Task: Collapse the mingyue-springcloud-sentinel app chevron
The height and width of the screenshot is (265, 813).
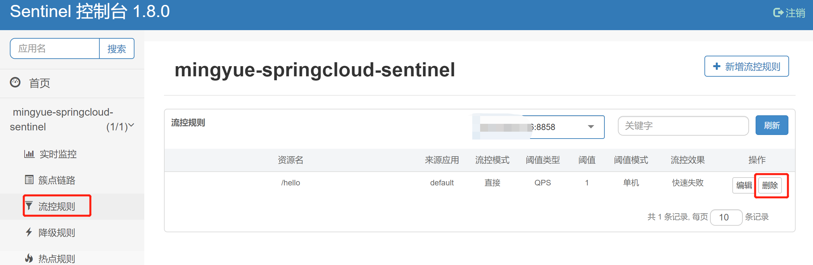Action: [131, 125]
